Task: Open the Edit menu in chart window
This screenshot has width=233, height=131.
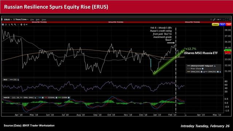Action: (37, 20)
